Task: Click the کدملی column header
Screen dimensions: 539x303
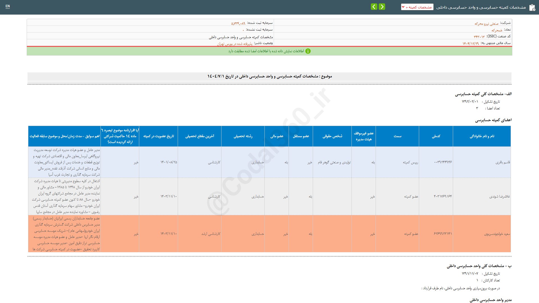Action: [436, 136]
